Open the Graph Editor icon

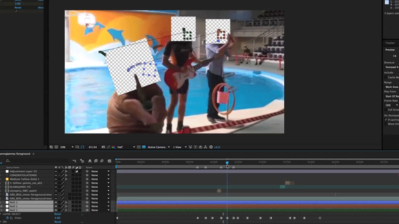[x=109, y=161]
